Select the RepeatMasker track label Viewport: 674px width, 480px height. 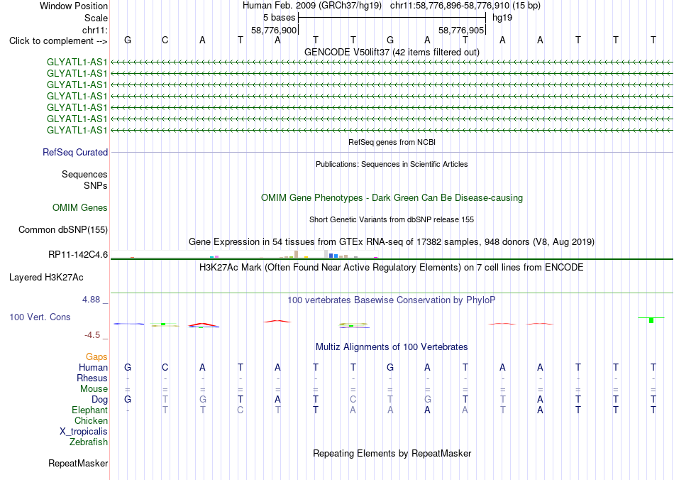(78, 463)
